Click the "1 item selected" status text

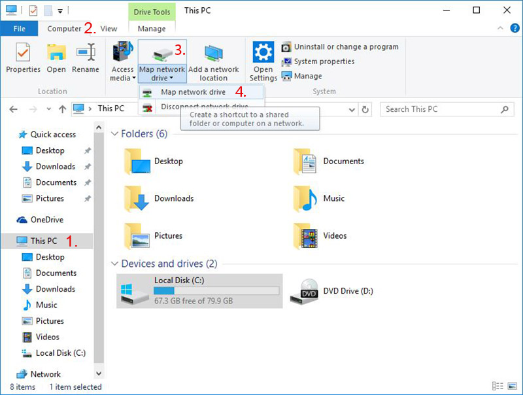click(75, 387)
